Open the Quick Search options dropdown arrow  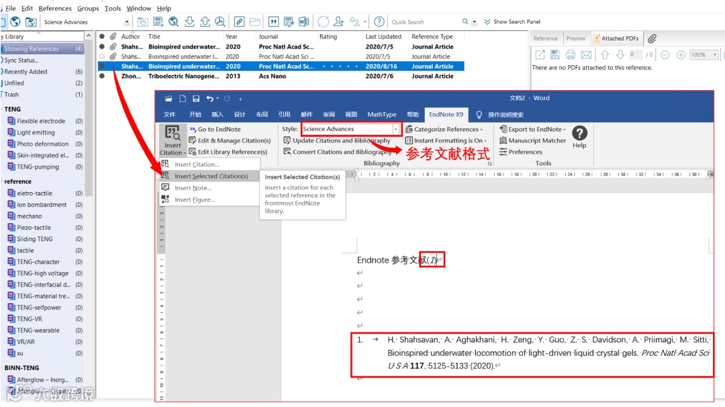pyautogui.click(x=474, y=21)
